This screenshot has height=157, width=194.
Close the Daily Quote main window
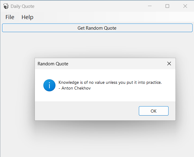pyautogui.click(x=185, y=6)
